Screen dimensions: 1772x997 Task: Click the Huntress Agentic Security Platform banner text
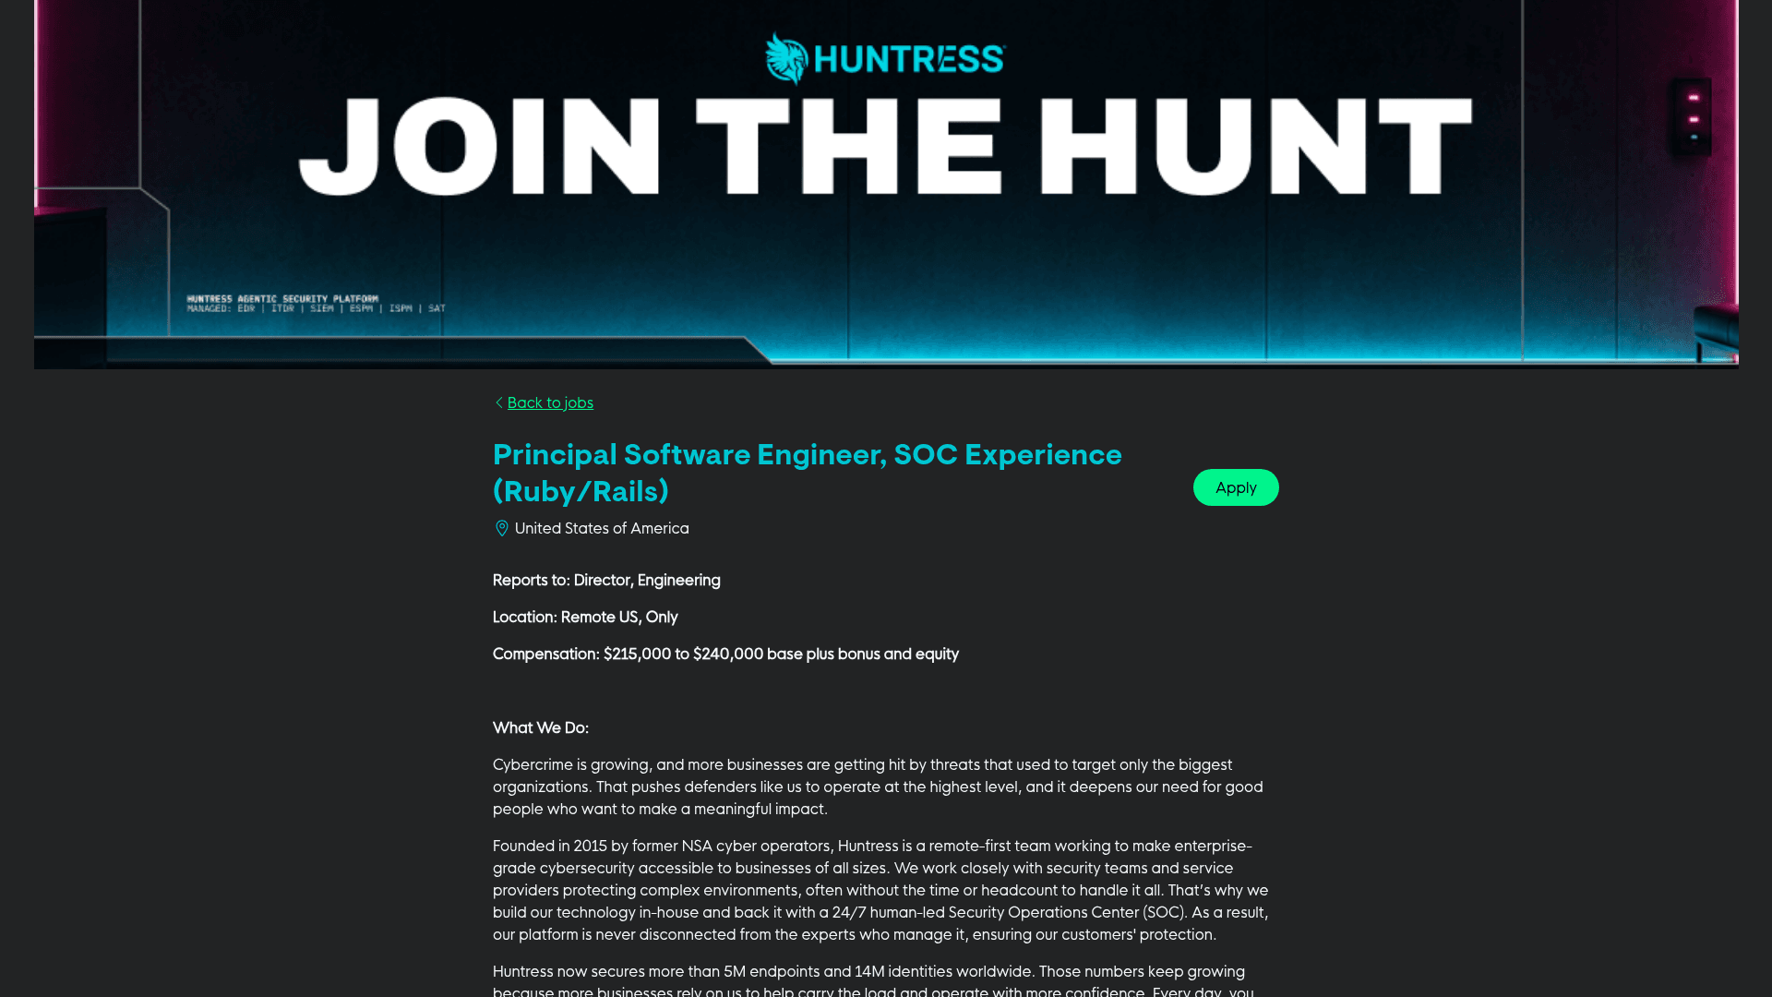pyautogui.click(x=316, y=304)
